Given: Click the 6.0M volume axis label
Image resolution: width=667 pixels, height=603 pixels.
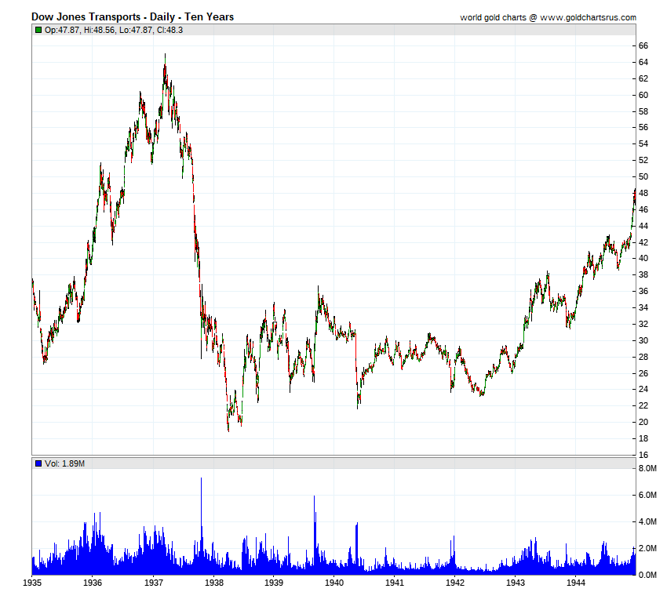Looking at the screenshot, I should (x=647, y=496).
